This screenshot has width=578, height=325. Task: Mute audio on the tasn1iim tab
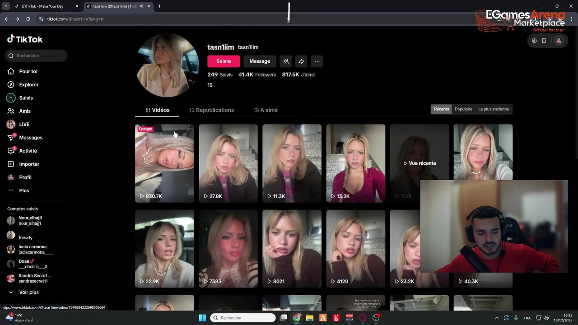[x=141, y=6]
